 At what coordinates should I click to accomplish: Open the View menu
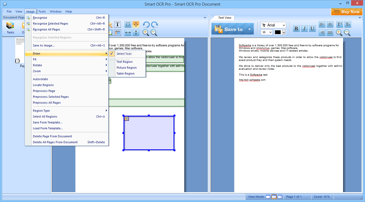pos(19,11)
